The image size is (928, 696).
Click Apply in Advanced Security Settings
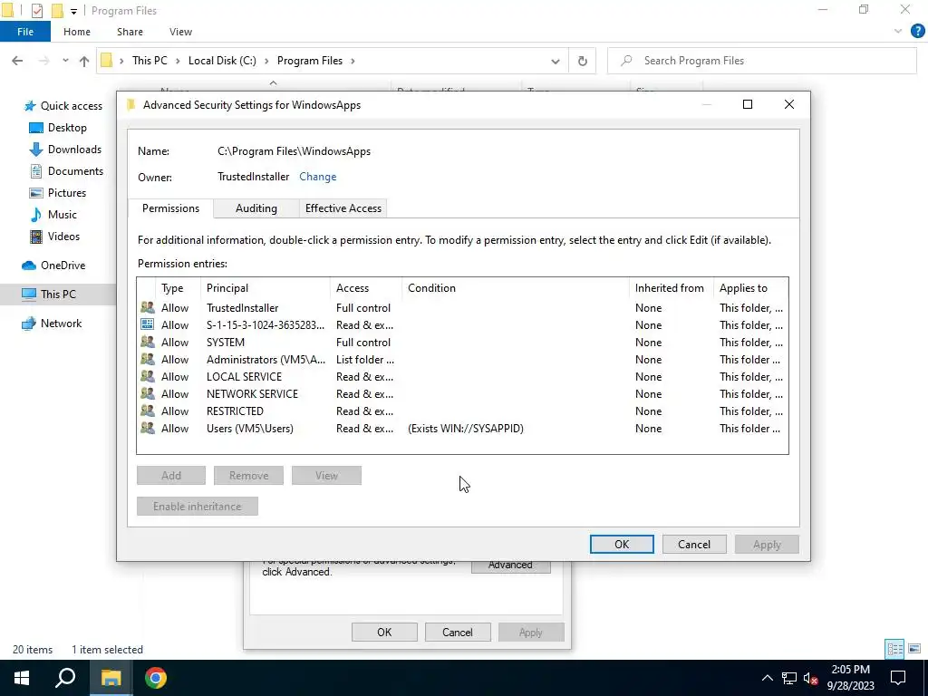point(767,545)
